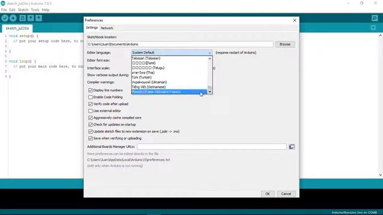
Task: Switch to the Network tab
Action: [107, 28]
